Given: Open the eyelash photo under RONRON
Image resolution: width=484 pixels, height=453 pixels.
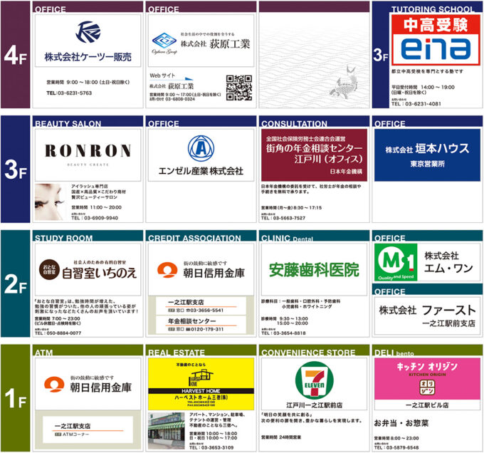Looking at the screenshot, I should tap(51, 202).
